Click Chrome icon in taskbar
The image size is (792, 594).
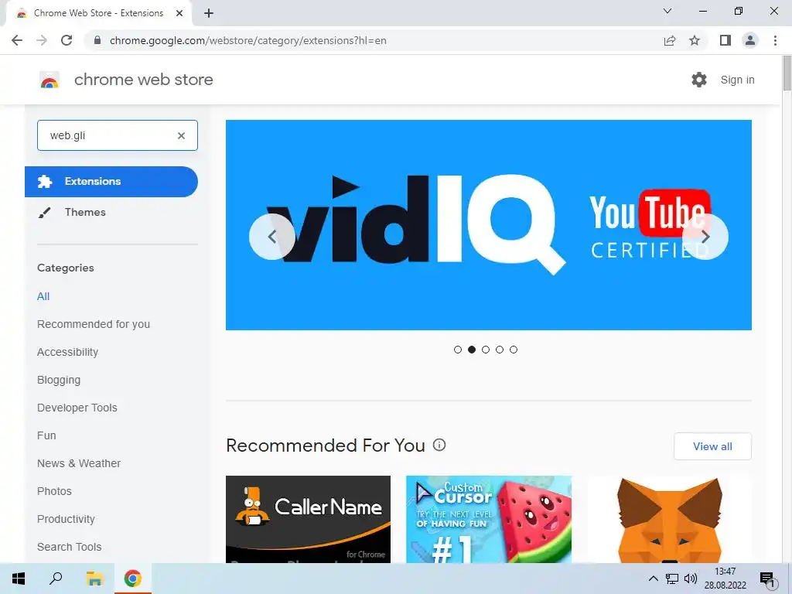132,579
